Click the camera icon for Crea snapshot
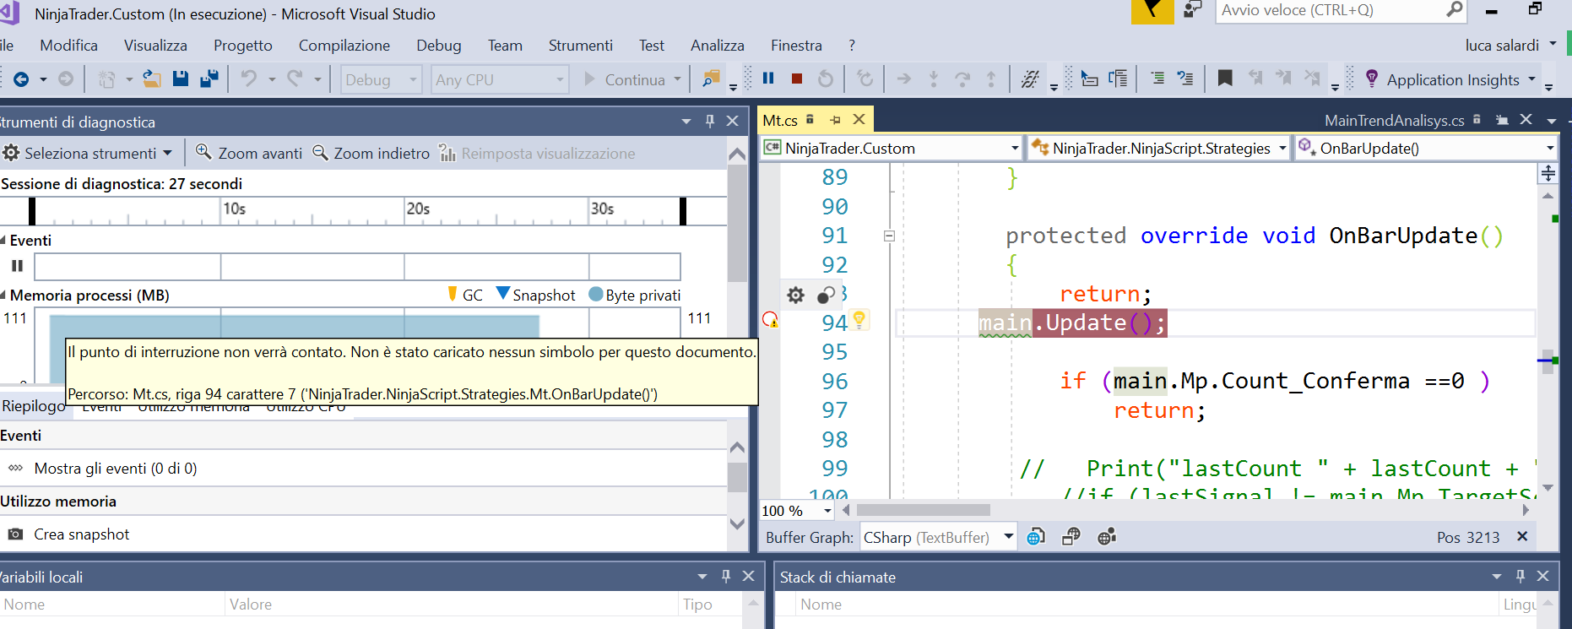Screen dimensions: 1572x629 15,534
